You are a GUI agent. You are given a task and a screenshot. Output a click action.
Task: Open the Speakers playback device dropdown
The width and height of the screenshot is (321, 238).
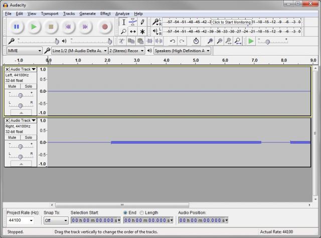point(182,51)
